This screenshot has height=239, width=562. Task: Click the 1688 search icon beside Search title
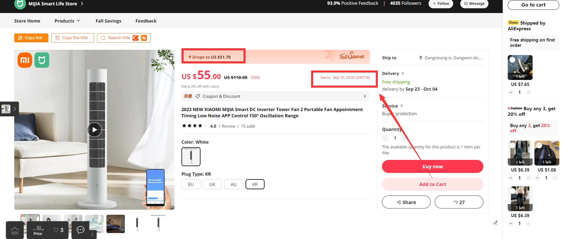136,38
